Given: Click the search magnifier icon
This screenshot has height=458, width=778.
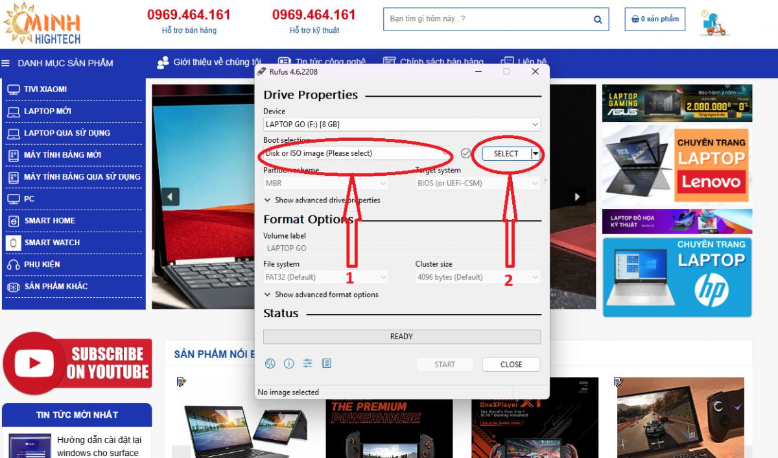Looking at the screenshot, I should (x=598, y=19).
